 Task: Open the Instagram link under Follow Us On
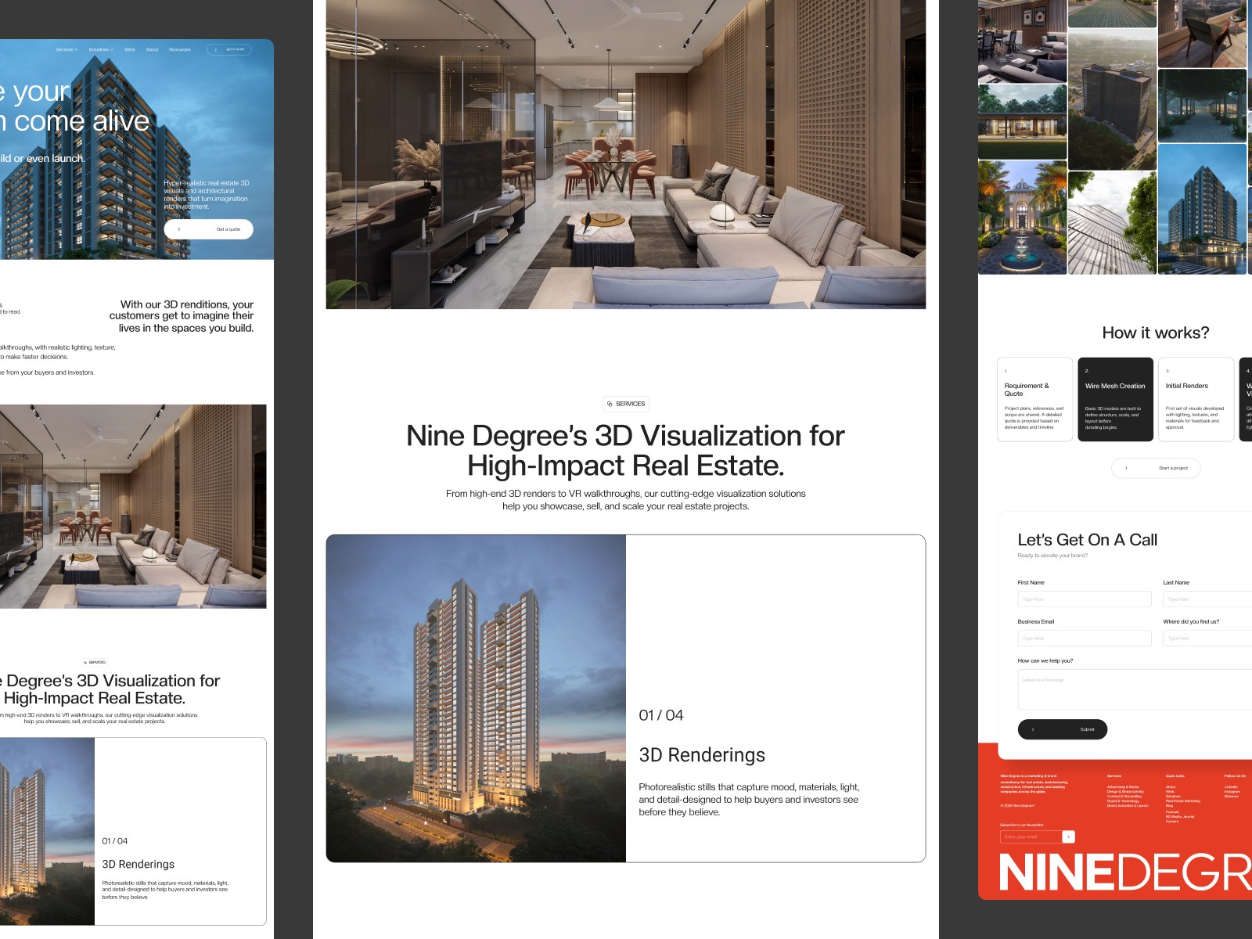1232,792
